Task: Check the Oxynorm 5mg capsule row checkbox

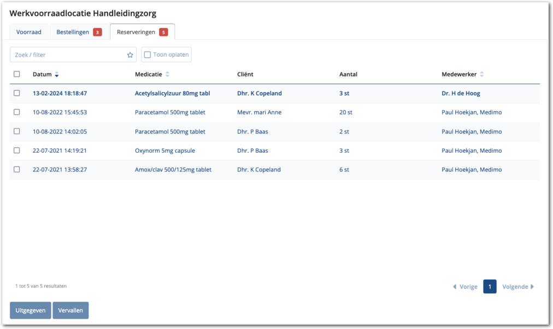Action: 17,151
